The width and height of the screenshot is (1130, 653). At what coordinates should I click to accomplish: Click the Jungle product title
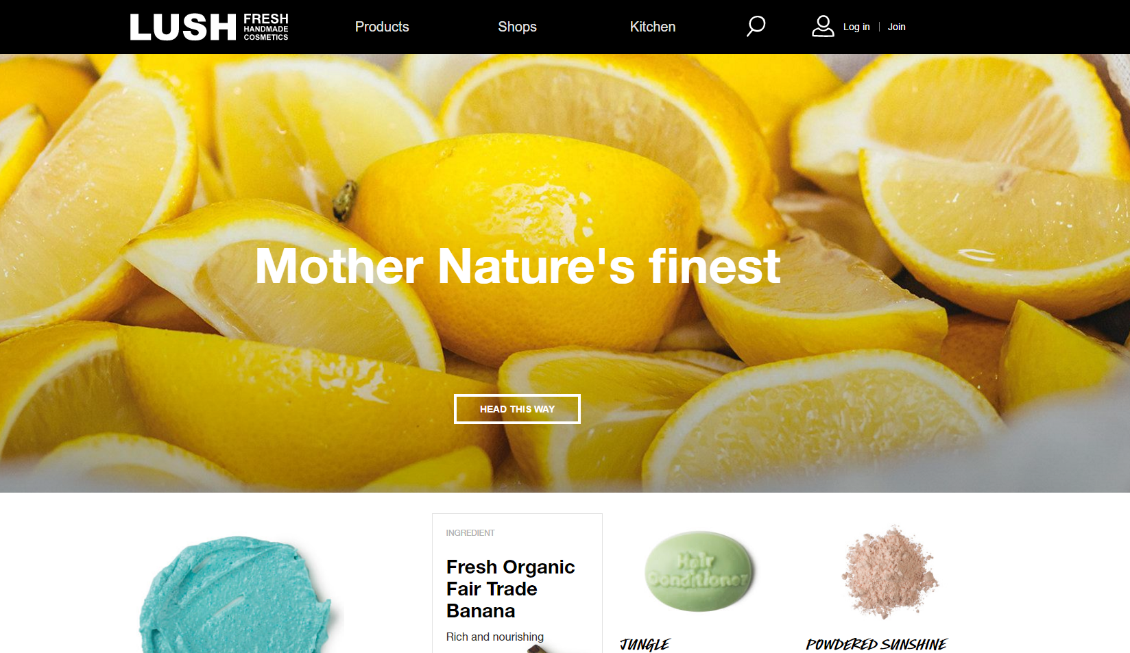pos(645,644)
